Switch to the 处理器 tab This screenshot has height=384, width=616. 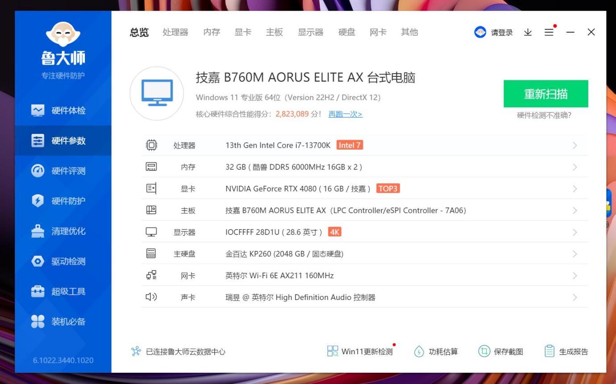[x=176, y=32]
